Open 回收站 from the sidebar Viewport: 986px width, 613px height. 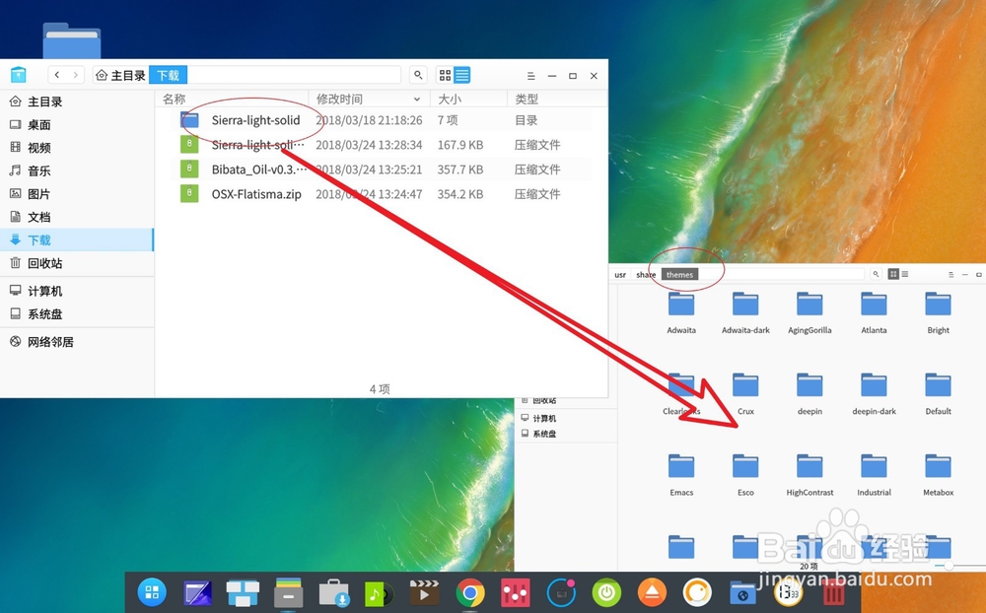point(46,263)
